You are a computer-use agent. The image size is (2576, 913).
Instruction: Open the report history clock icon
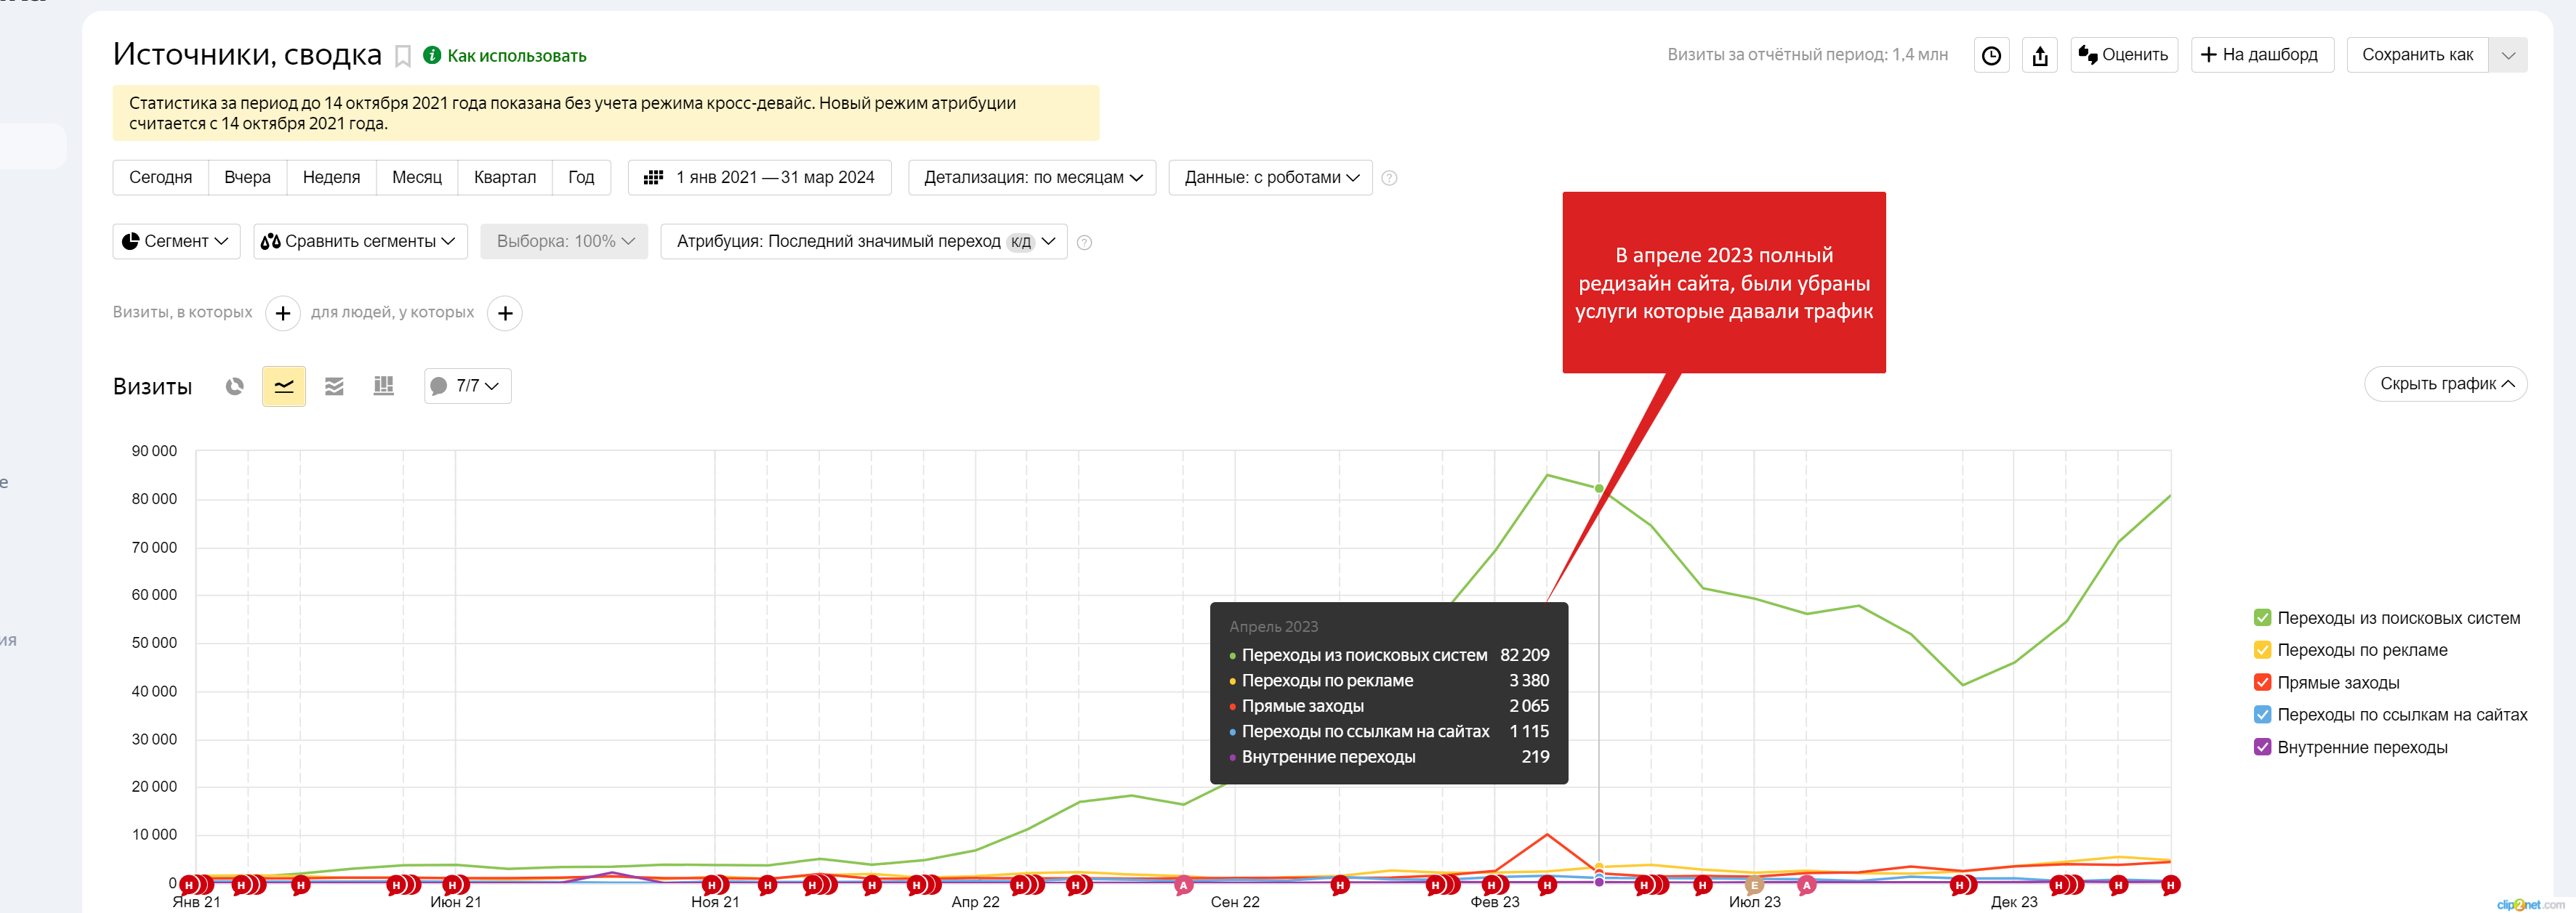[x=1991, y=55]
